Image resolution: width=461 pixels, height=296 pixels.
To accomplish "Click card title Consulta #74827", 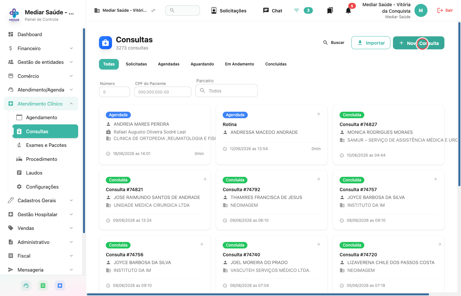I will 358,124.
